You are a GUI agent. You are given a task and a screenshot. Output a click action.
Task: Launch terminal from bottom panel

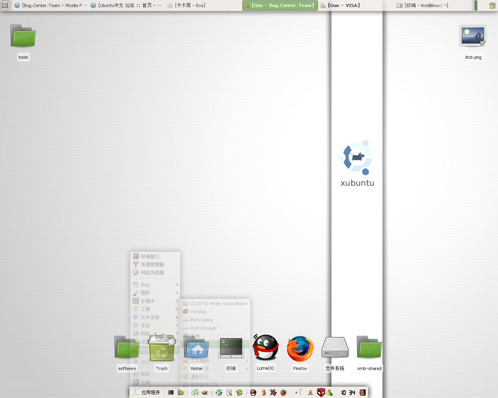(171, 393)
